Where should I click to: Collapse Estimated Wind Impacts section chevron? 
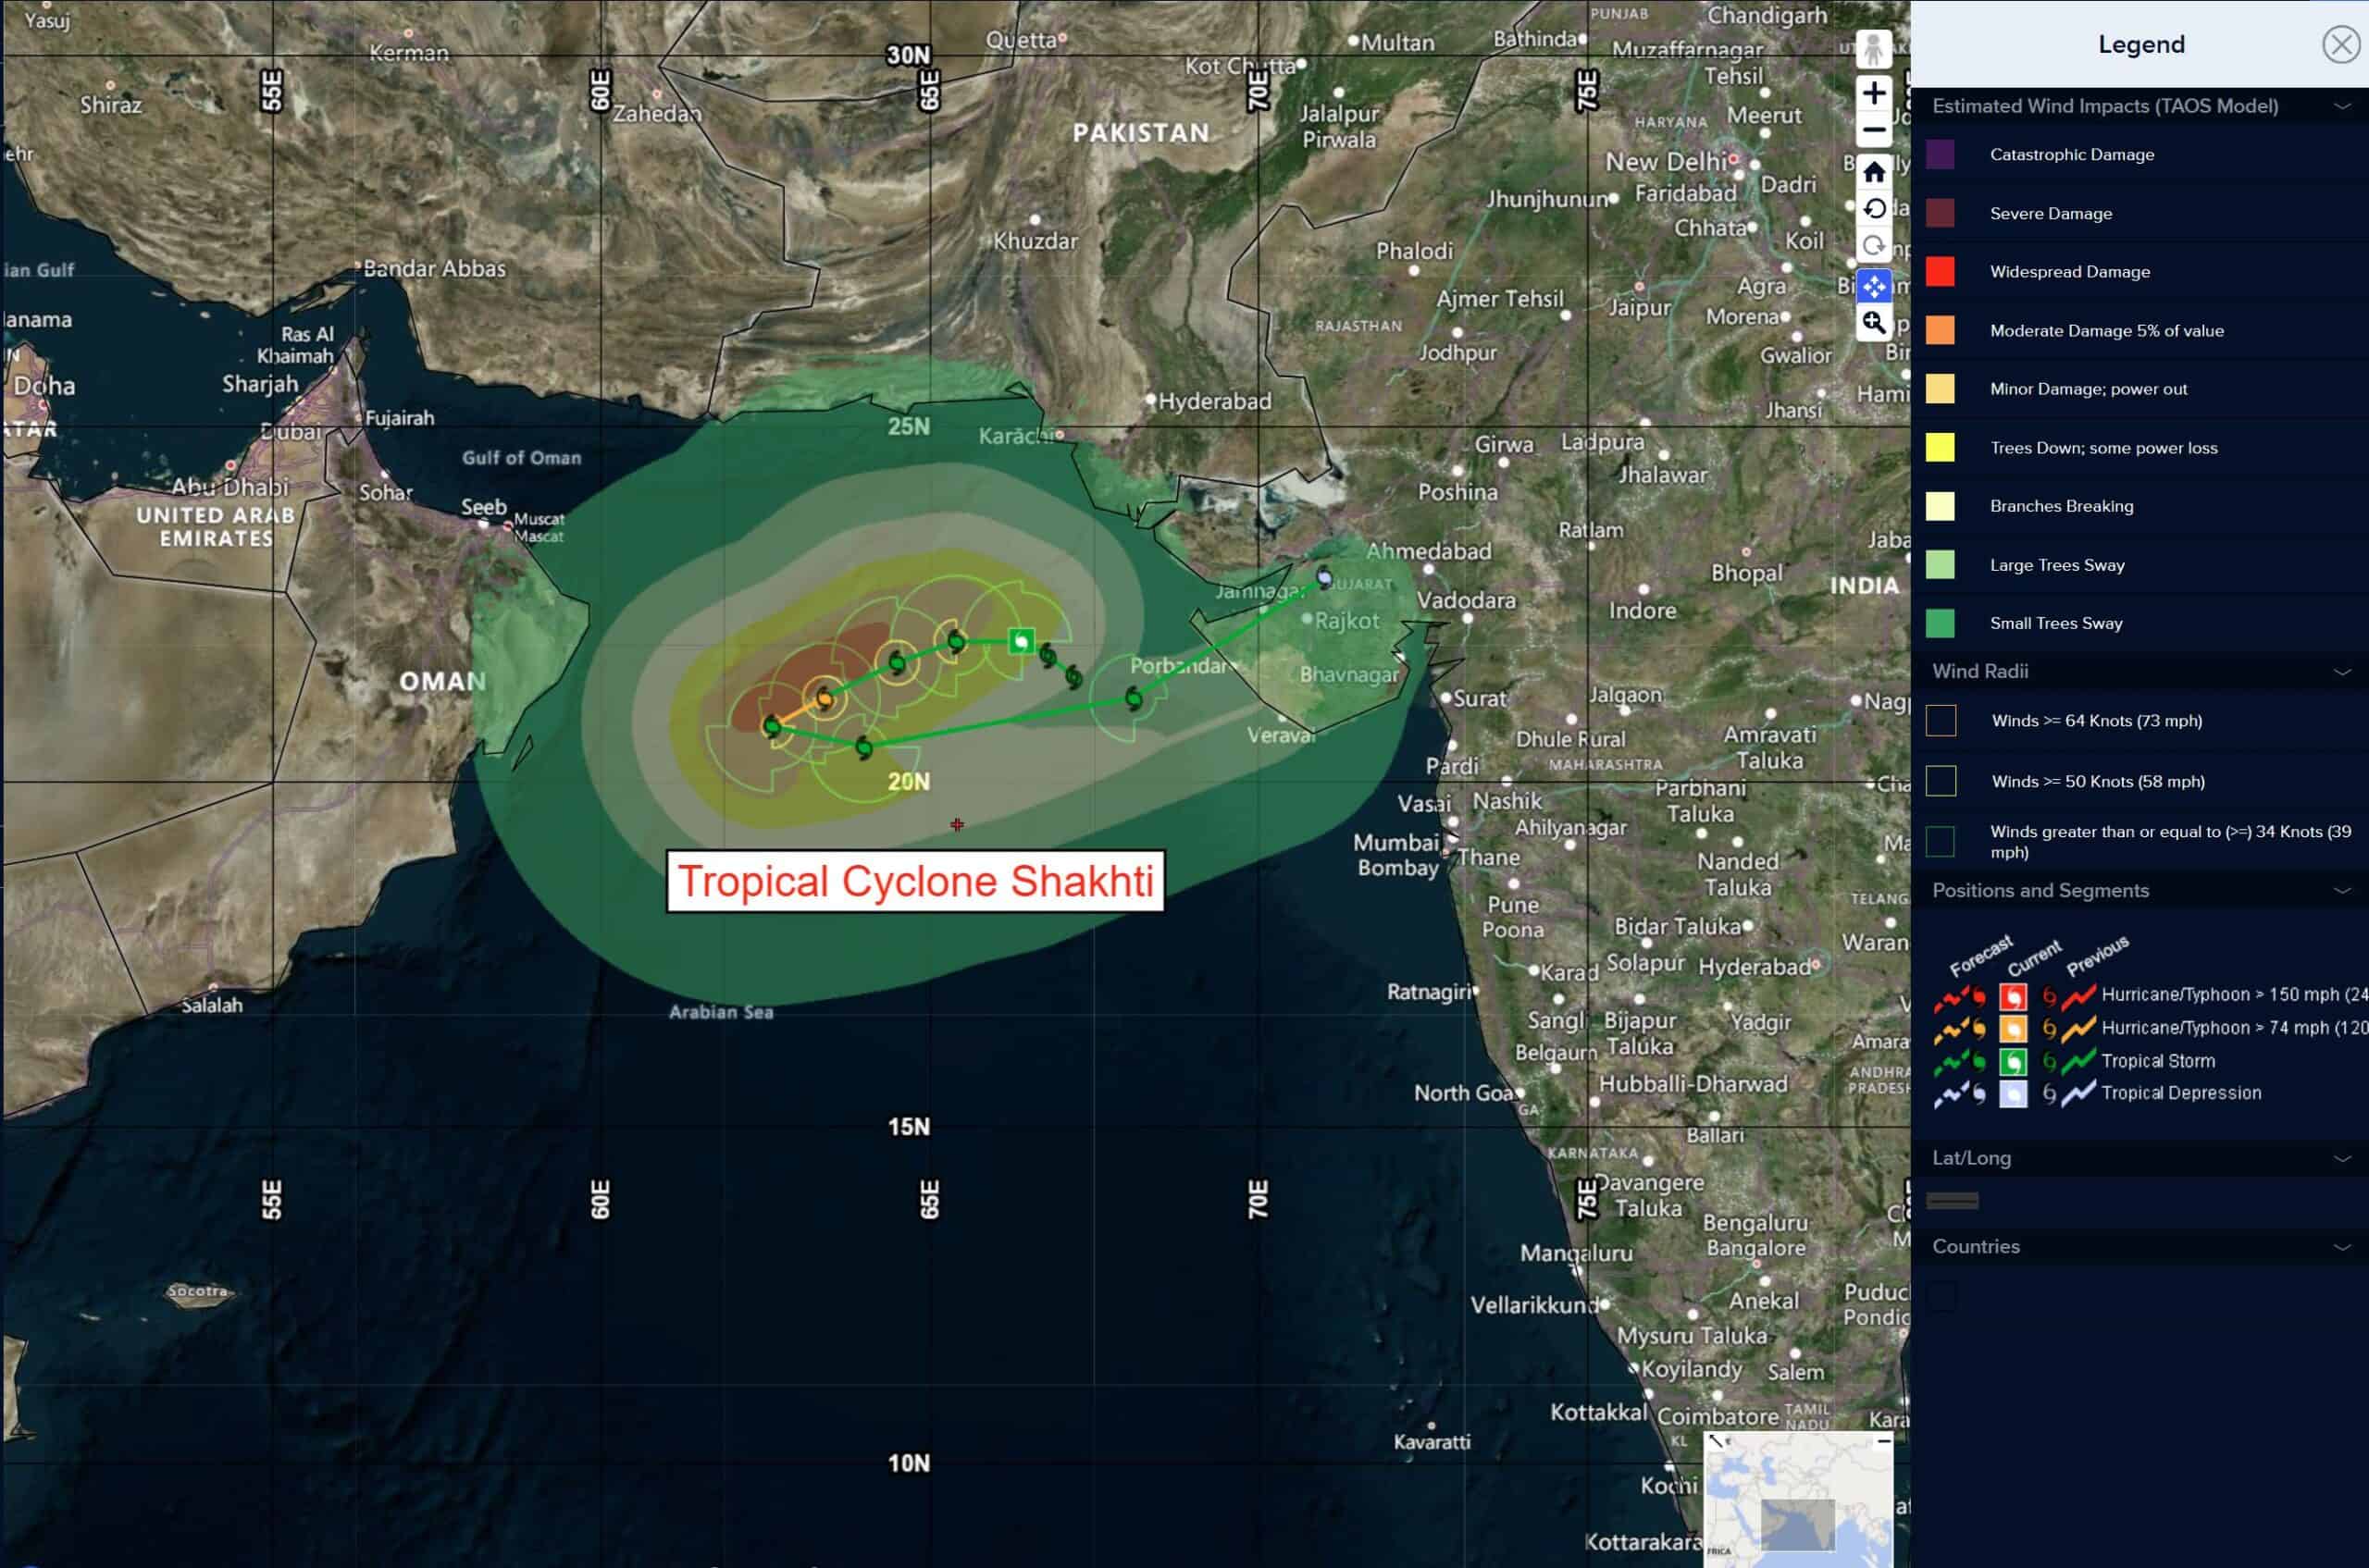[x=2341, y=106]
